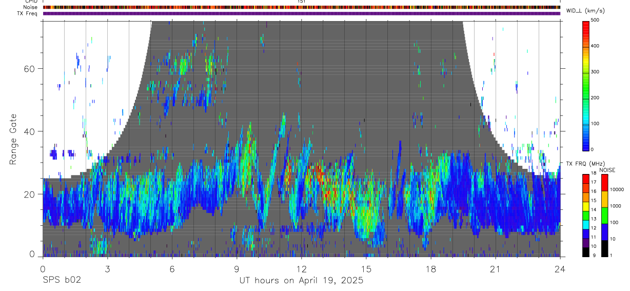Click the 6 tick on UT hours axis

point(172,269)
